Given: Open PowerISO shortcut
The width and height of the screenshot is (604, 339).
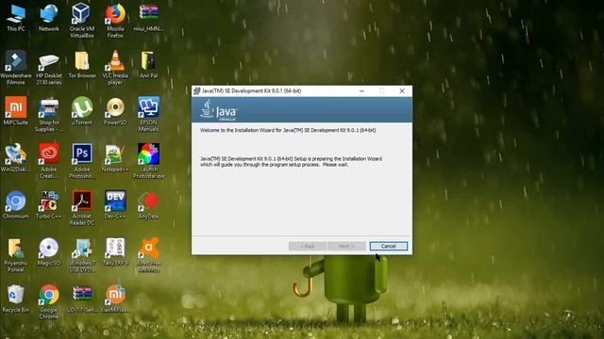Looking at the screenshot, I should tap(115, 111).
